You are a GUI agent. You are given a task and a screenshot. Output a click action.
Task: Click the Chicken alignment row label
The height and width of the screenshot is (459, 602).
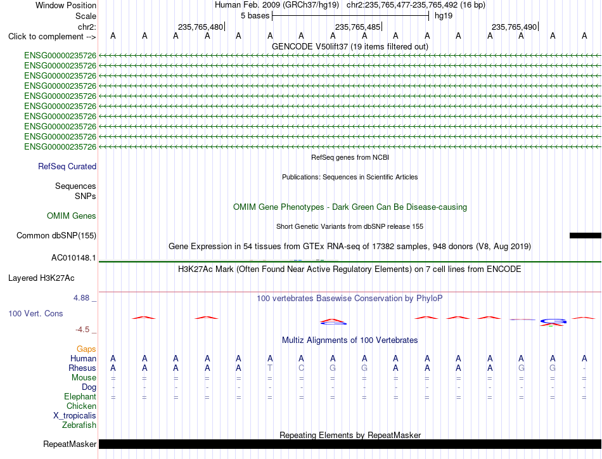(x=81, y=406)
